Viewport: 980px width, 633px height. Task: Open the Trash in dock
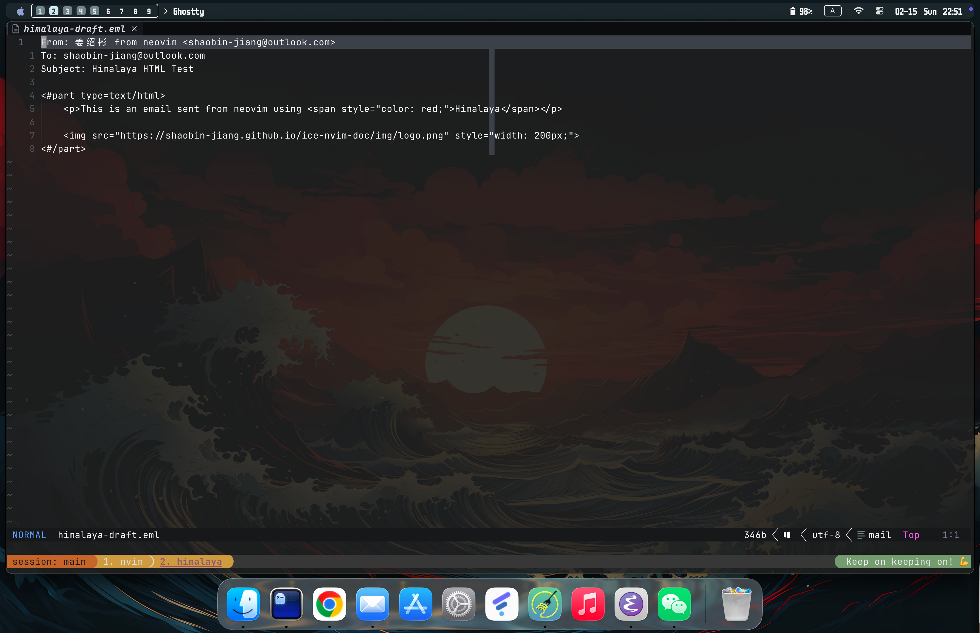click(x=736, y=604)
